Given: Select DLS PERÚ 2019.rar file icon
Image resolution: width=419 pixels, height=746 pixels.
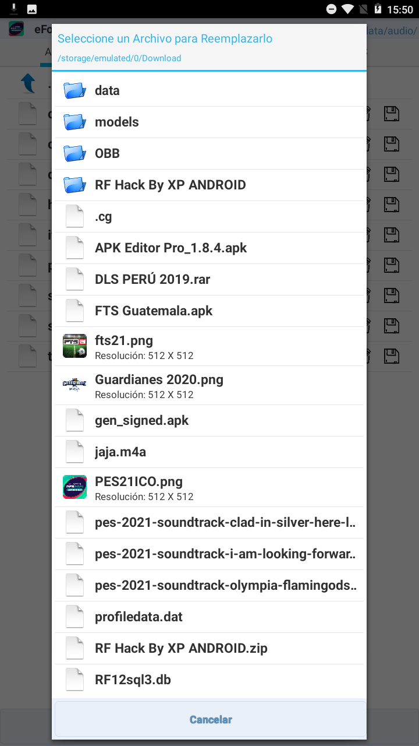Looking at the screenshot, I should (x=74, y=279).
